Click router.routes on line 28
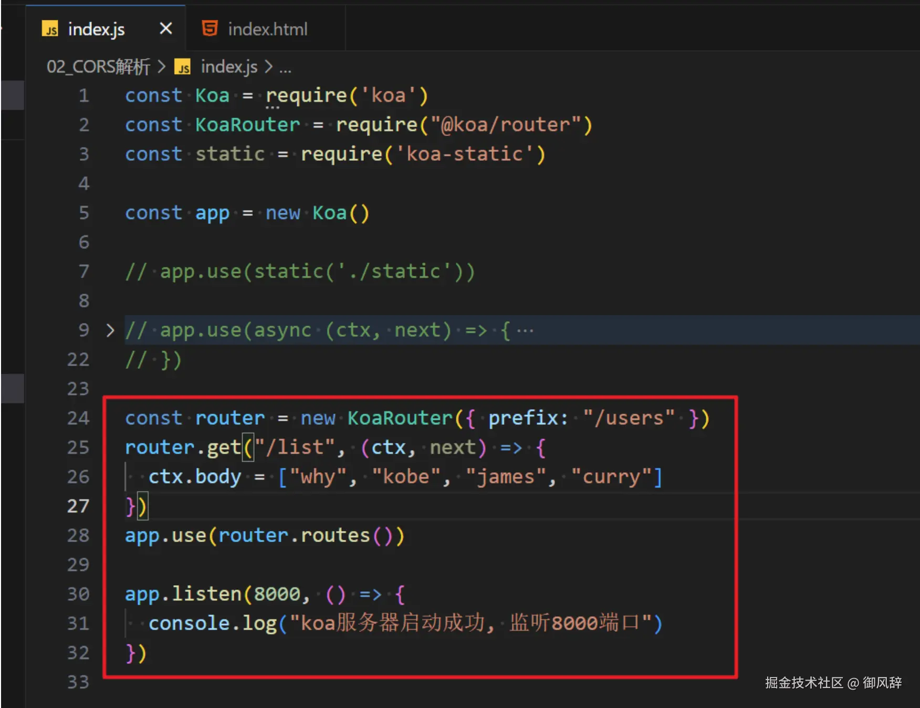This screenshot has width=920, height=708. (294, 536)
